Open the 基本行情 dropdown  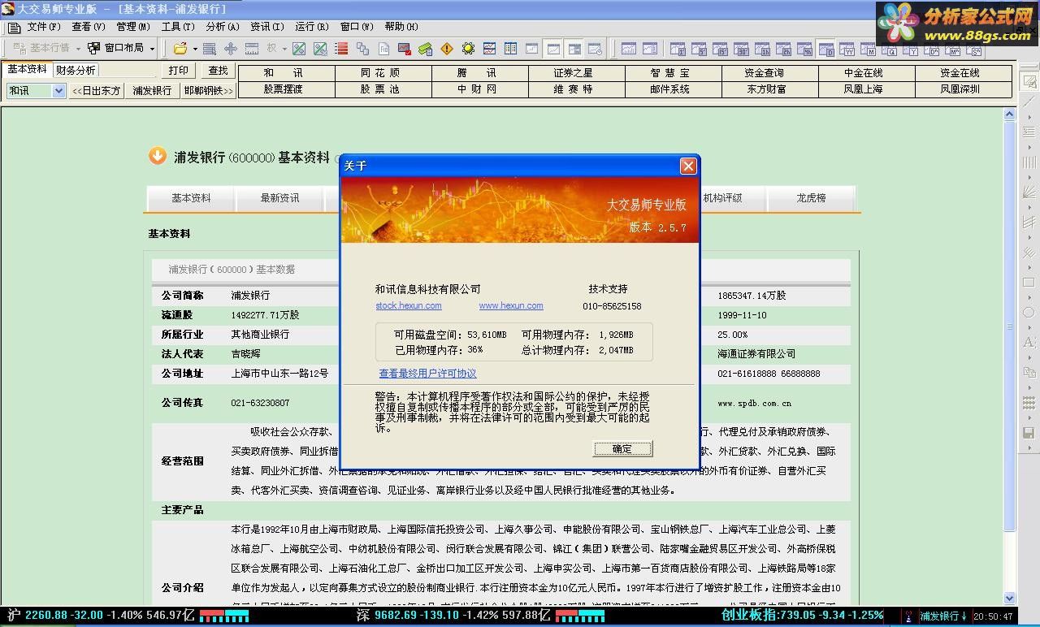coord(47,48)
